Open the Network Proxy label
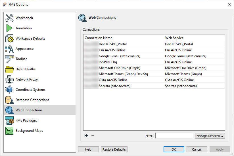234x156 pixels. coord(27,79)
